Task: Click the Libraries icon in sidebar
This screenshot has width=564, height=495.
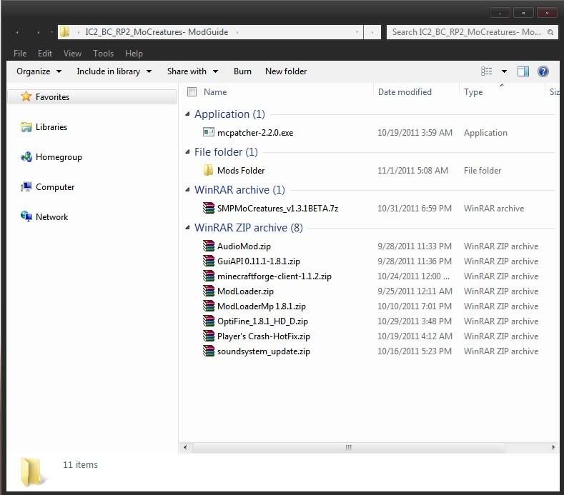Action: coord(26,127)
